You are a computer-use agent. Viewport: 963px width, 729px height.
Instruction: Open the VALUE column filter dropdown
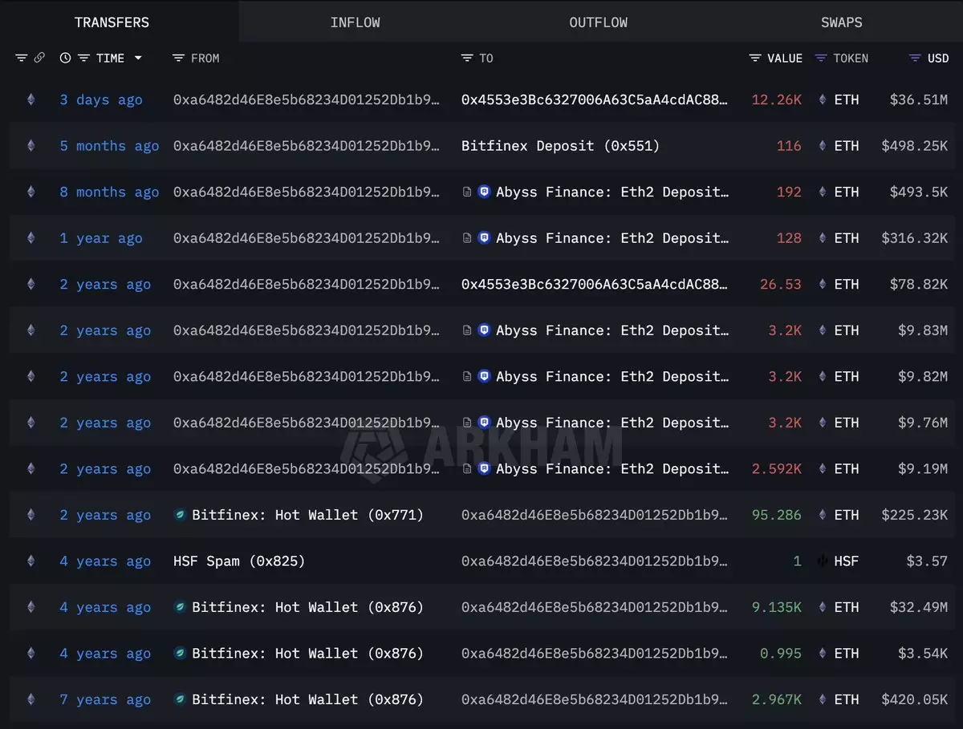755,59
